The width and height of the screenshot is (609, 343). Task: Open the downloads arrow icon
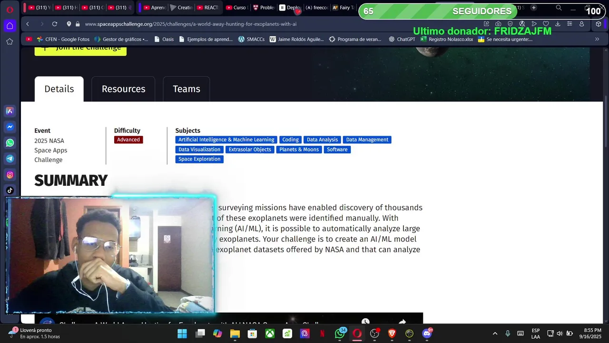click(558, 24)
